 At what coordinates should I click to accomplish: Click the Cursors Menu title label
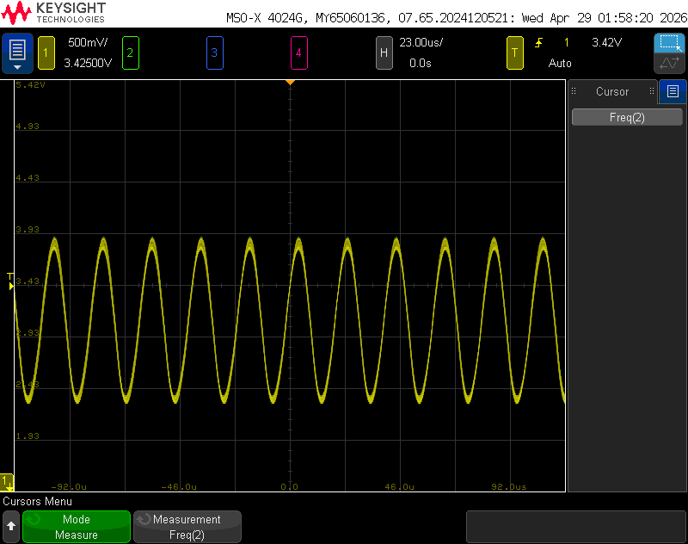tap(37, 502)
